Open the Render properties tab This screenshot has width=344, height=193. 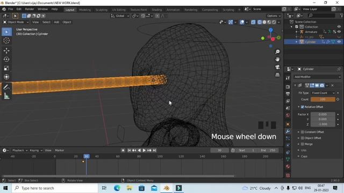click(288, 87)
